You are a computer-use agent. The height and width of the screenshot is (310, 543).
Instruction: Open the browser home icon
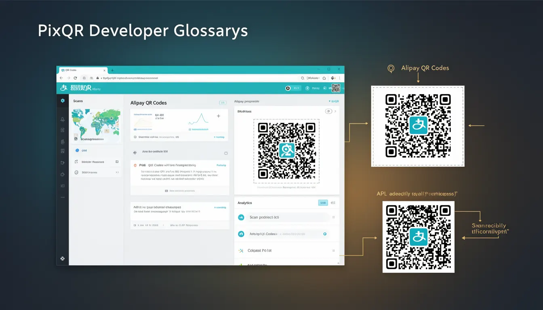pyautogui.click(x=324, y=78)
